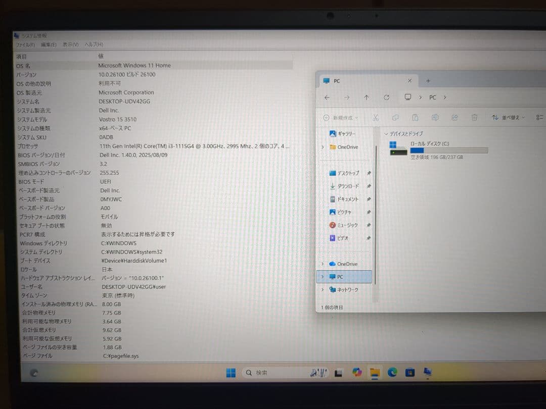Toggle the pin on デスクトップ sidebar entry
Image resolution: width=546 pixels, height=409 pixels.
369,173
